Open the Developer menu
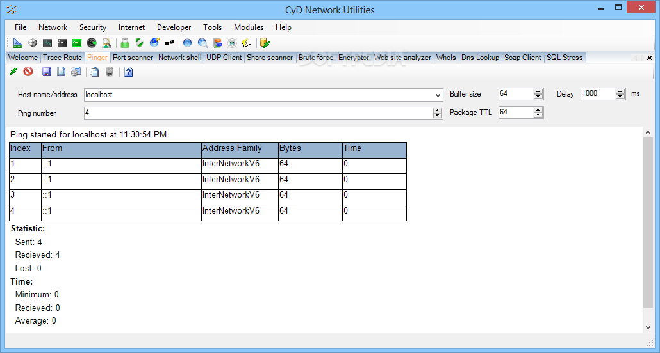The image size is (660, 353). [x=174, y=27]
